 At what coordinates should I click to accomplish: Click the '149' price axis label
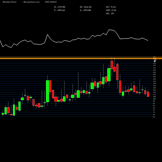[x=154, y=79]
